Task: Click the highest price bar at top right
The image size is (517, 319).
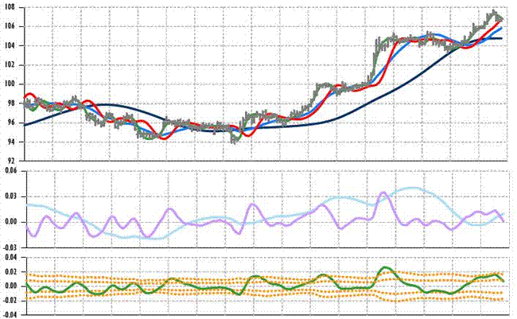Action: (x=494, y=12)
